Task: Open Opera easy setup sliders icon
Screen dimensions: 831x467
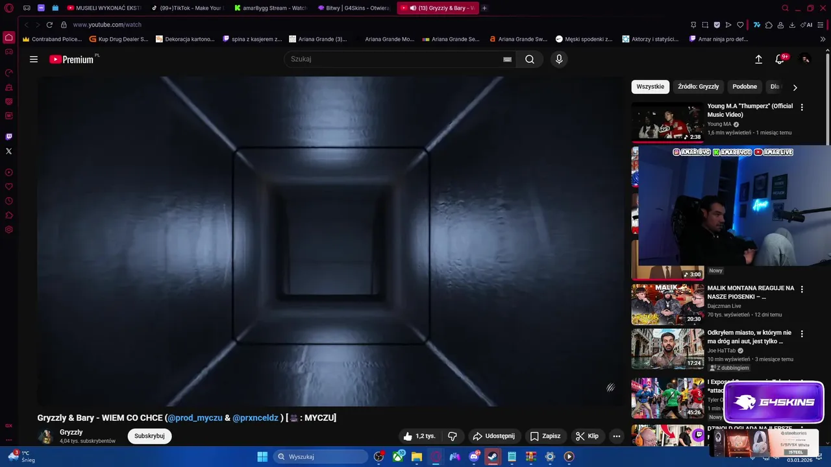Action: [821, 25]
